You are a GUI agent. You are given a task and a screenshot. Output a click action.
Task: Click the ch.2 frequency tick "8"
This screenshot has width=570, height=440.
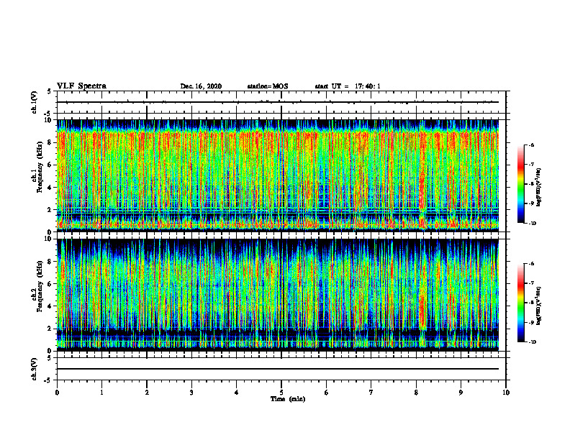50,262
